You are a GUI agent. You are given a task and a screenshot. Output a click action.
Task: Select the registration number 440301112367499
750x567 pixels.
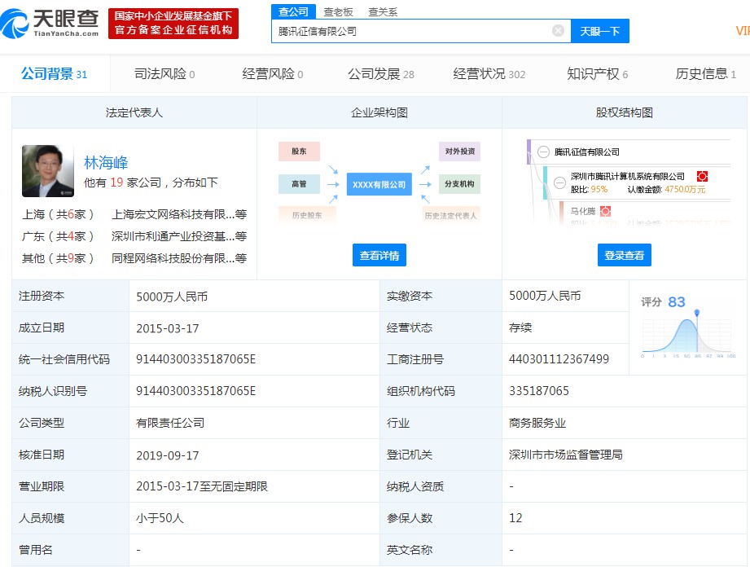point(559,359)
